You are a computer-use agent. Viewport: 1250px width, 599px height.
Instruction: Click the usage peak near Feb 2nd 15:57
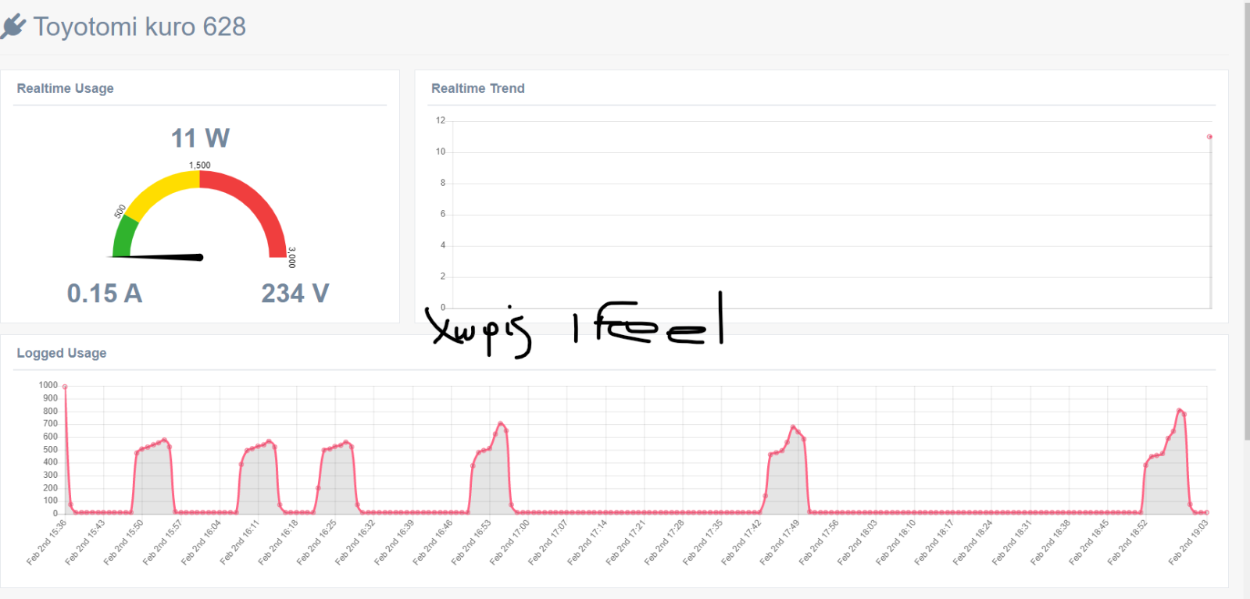click(x=164, y=440)
